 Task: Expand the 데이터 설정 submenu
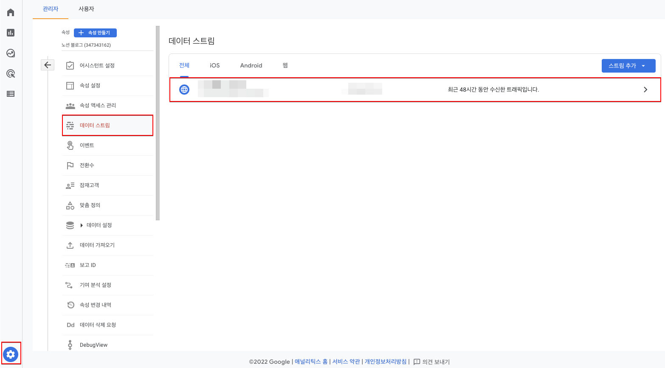pyautogui.click(x=82, y=225)
